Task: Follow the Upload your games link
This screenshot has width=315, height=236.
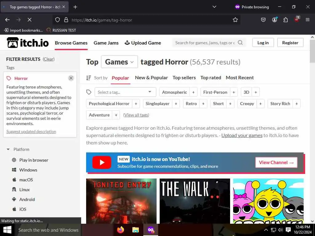Action: 242,136
